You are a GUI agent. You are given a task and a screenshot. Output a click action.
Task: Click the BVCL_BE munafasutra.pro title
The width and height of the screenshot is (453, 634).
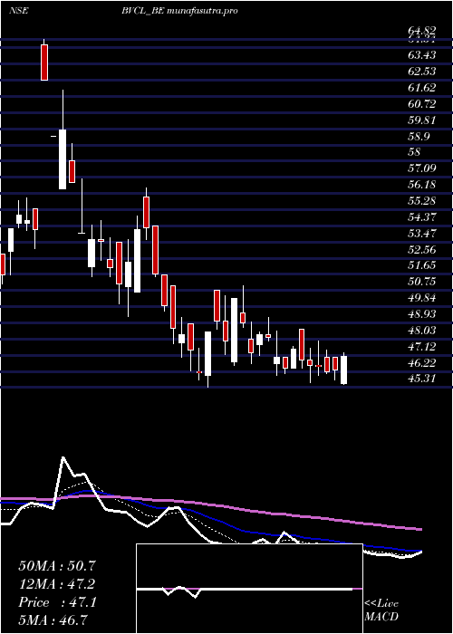[179, 11]
